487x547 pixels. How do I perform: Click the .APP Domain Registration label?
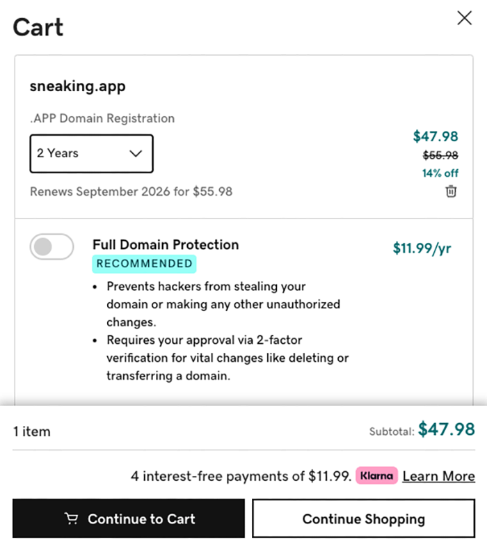(x=102, y=118)
